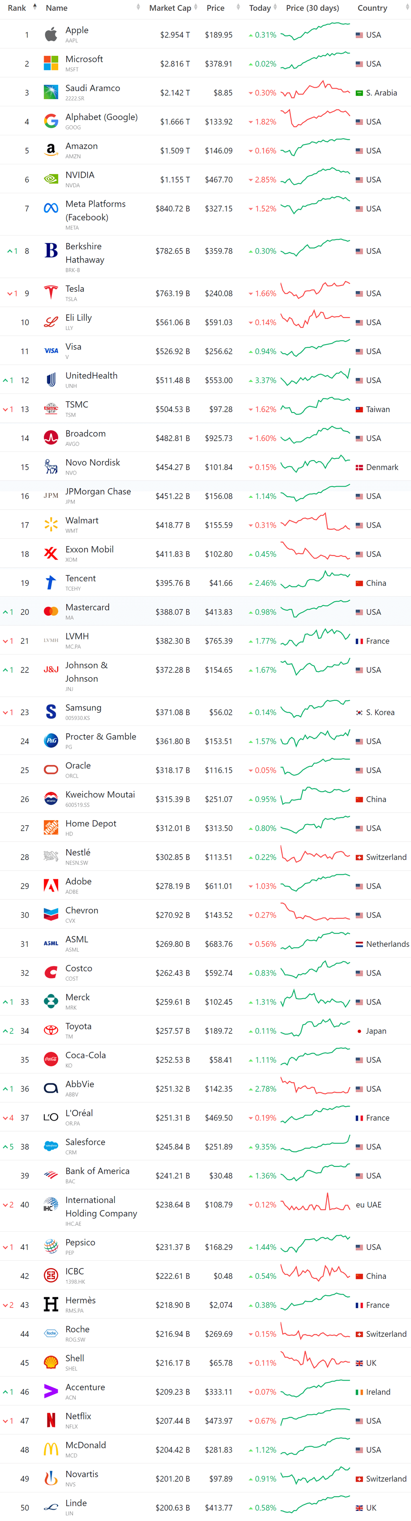Click the Price (30 days) column header
The width and height of the screenshot is (411, 1521).
tap(312, 8)
